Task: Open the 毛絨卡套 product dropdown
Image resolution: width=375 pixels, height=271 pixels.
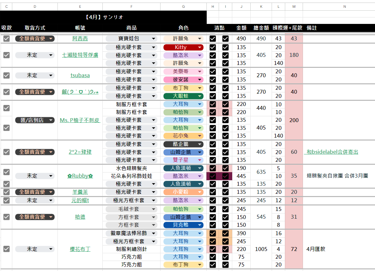Action: coord(131,209)
